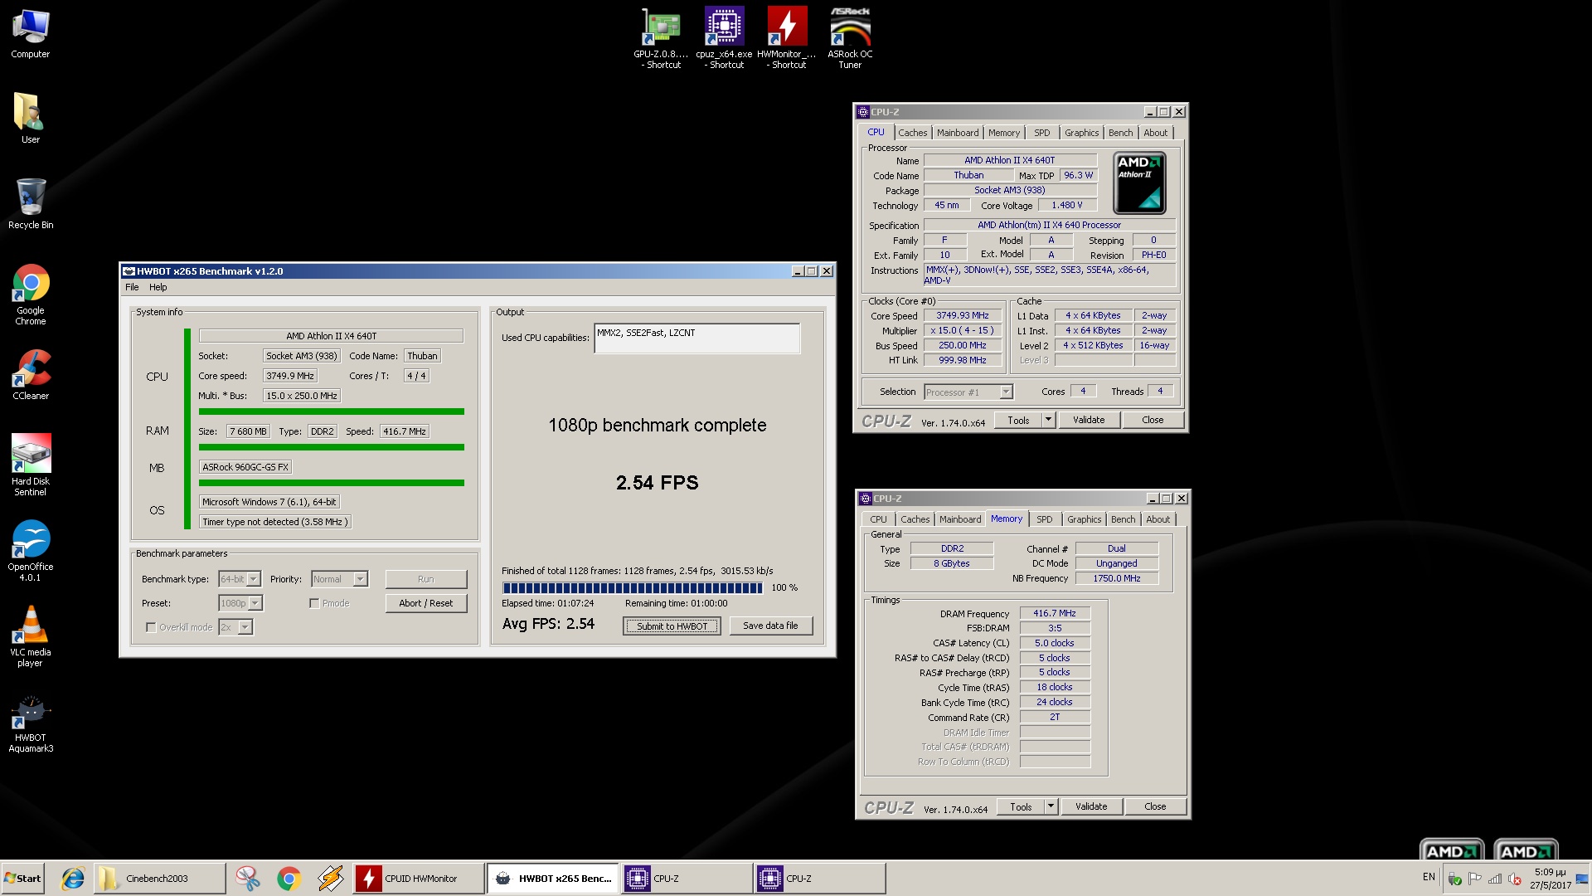This screenshot has width=1592, height=896.
Task: Click Validate in upper CPU-Z window
Action: point(1089,420)
